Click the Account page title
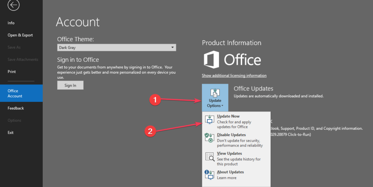Screen dimensions: 373x187 78,22
